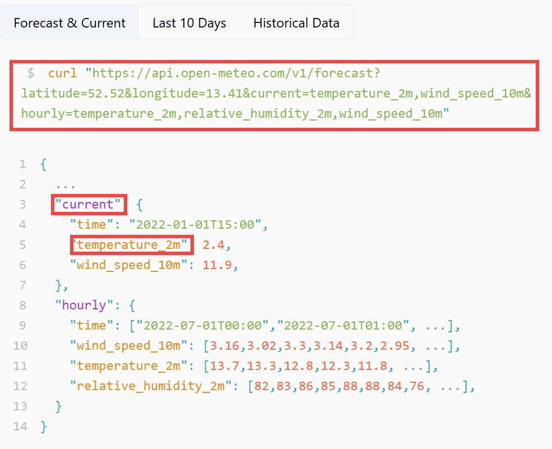Click the temperature value 2.4
Screen dimensions: 552x449
tap(214, 244)
